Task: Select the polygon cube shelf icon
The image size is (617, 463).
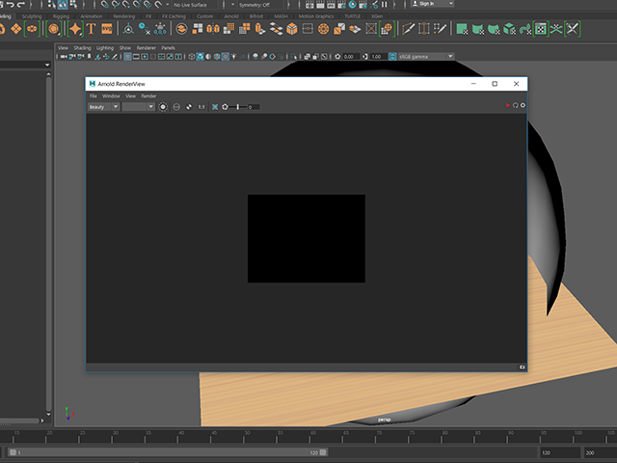Action: 292,29
